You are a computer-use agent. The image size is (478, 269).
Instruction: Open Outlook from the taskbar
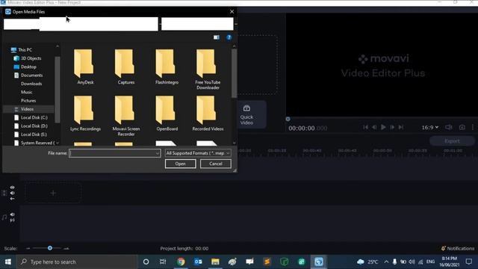click(198, 262)
